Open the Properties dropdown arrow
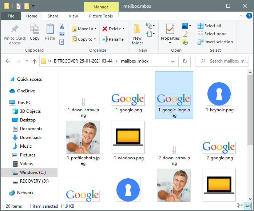Screen dimensions: 254x211 coord(170,43)
